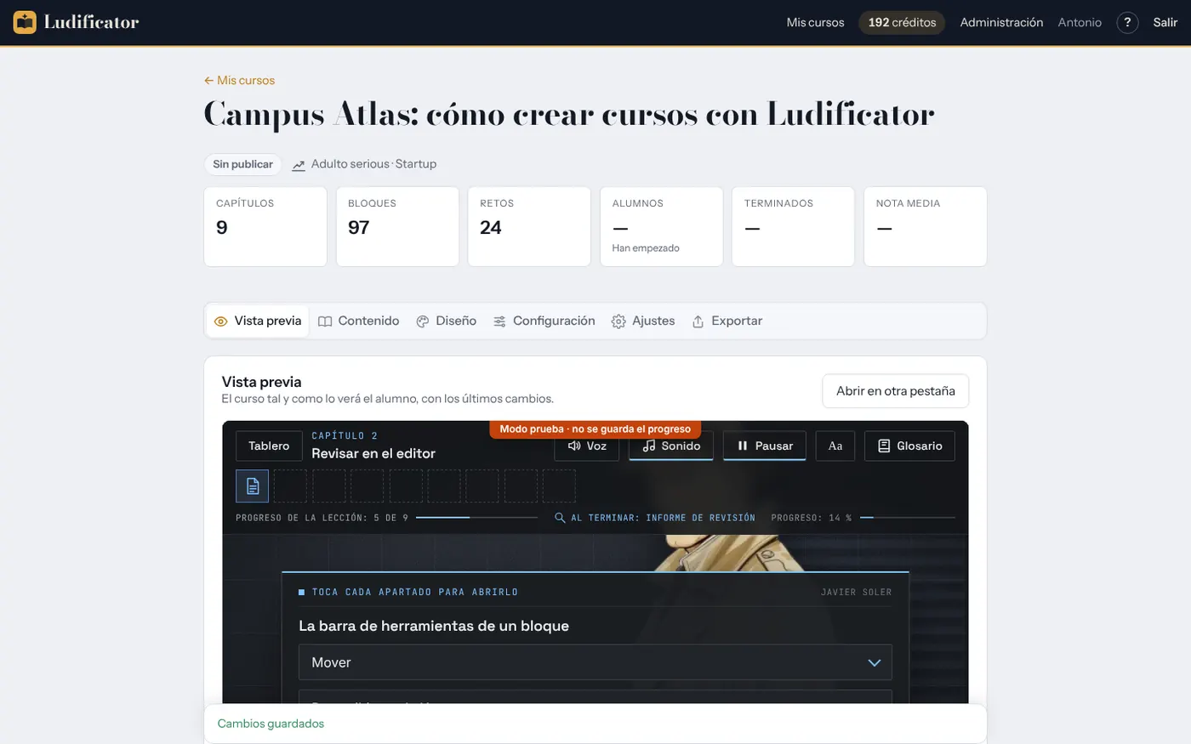Open the Diseño tab
This screenshot has width=1191, height=744.
[x=446, y=321]
